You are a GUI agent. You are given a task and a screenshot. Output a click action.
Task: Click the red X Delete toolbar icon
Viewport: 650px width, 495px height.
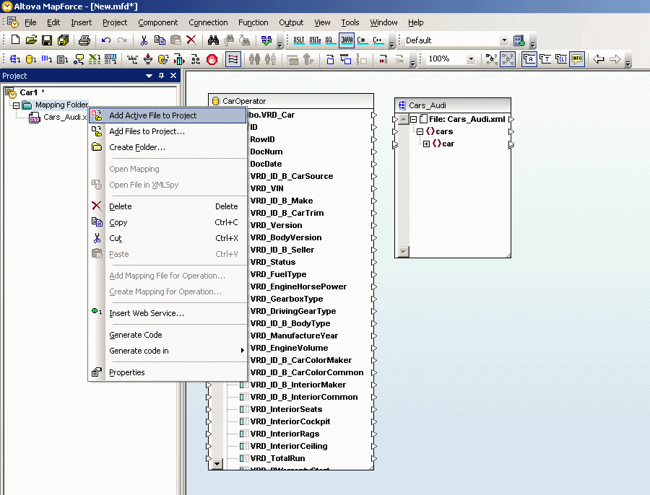click(x=191, y=40)
